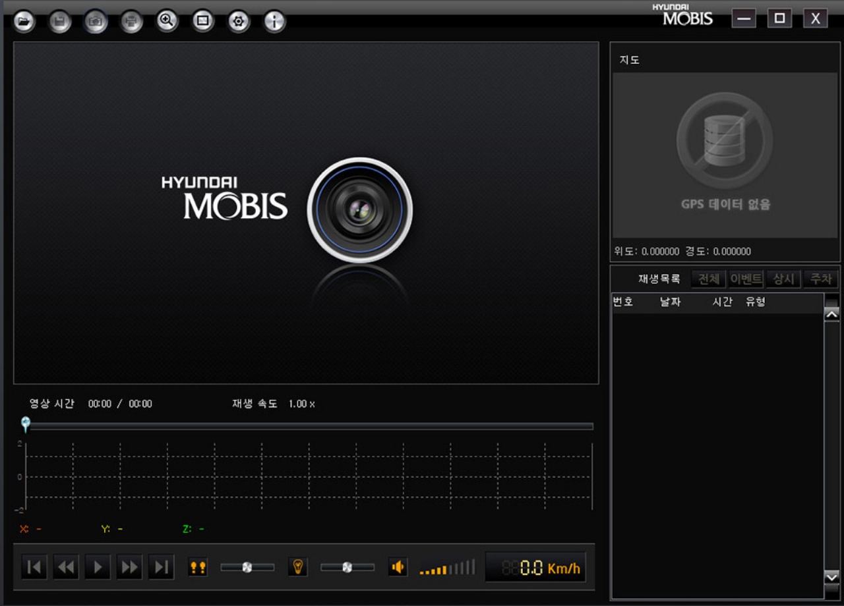Click the 재생목록 label

pos(659,279)
